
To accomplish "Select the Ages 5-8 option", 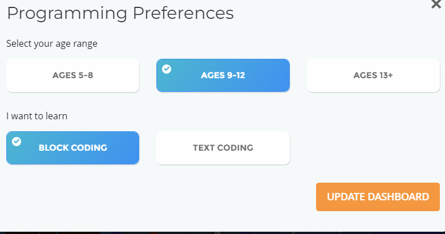I will (72, 75).
